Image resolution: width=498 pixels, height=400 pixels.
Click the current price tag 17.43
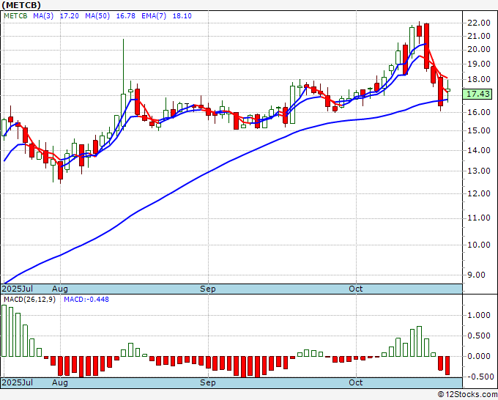point(477,94)
